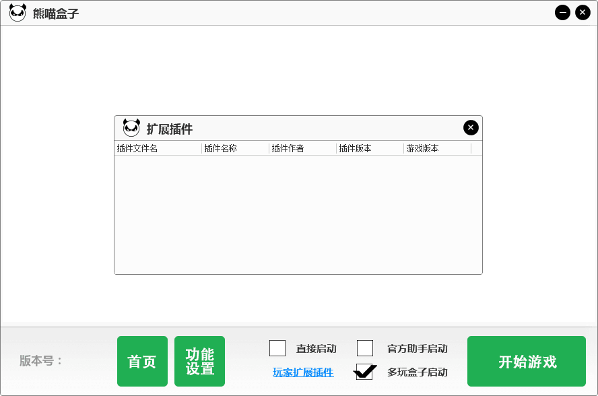Click the 官方助手启动 label text
598x396 pixels.
pos(418,349)
